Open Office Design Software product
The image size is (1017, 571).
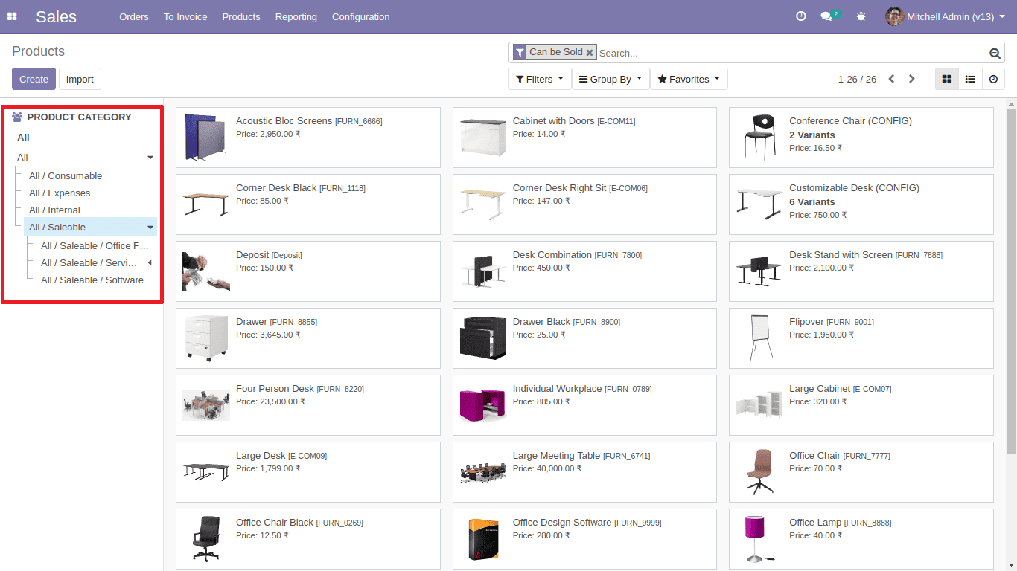tap(584, 539)
